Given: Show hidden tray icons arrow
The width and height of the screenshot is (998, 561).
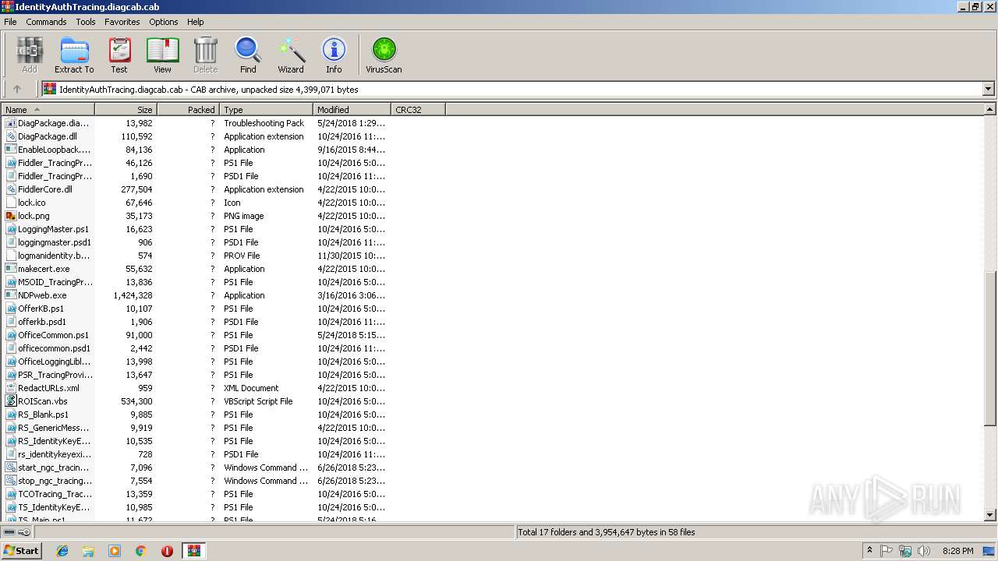Looking at the screenshot, I should pyautogui.click(x=869, y=551).
